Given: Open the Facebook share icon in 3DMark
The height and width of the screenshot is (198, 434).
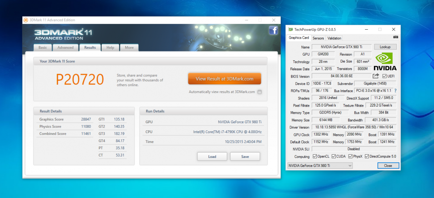Looking at the screenshot, I should click(273, 30).
